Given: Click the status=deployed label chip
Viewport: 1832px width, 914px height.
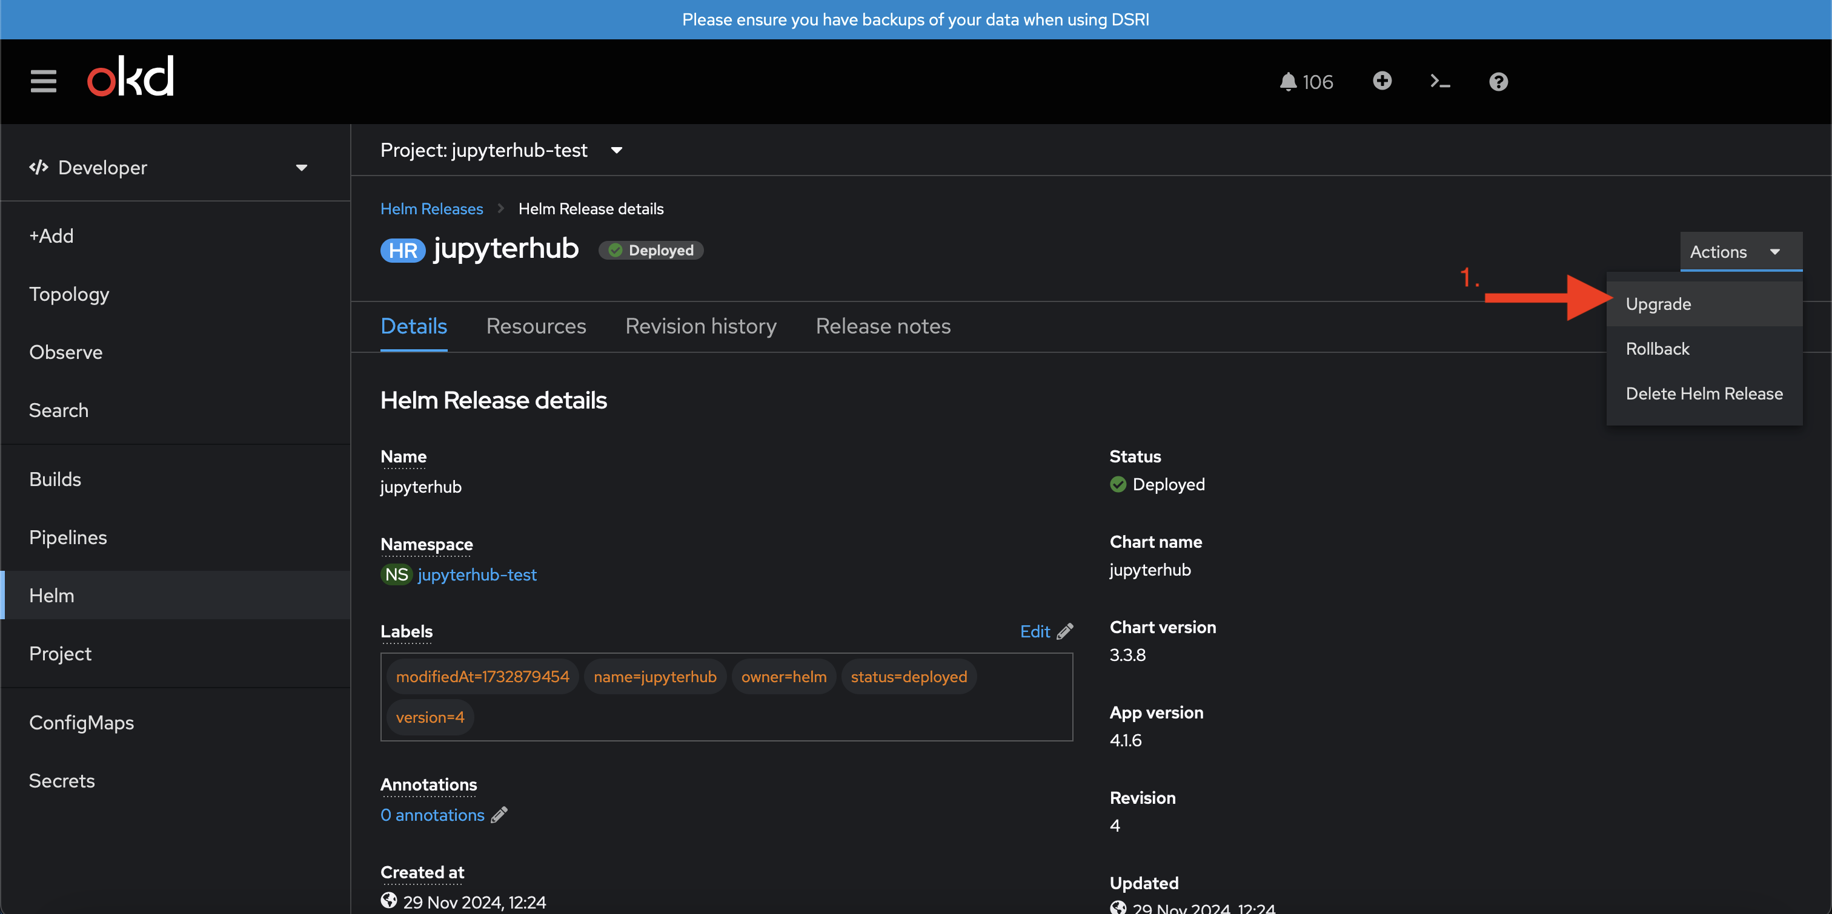Looking at the screenshot, I should (909, 677).
